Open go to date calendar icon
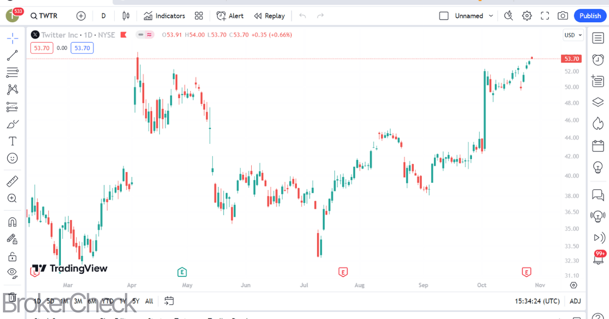The height and width of the screenshot is (319, 609). pos(170,301)
